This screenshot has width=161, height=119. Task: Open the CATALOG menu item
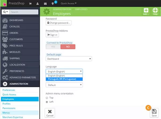point(20,26)
